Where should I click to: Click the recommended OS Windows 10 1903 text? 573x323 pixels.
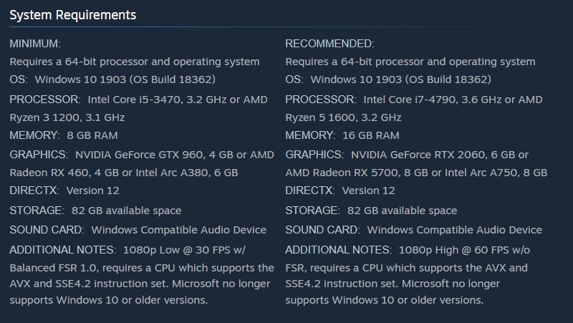click(400, 79)
